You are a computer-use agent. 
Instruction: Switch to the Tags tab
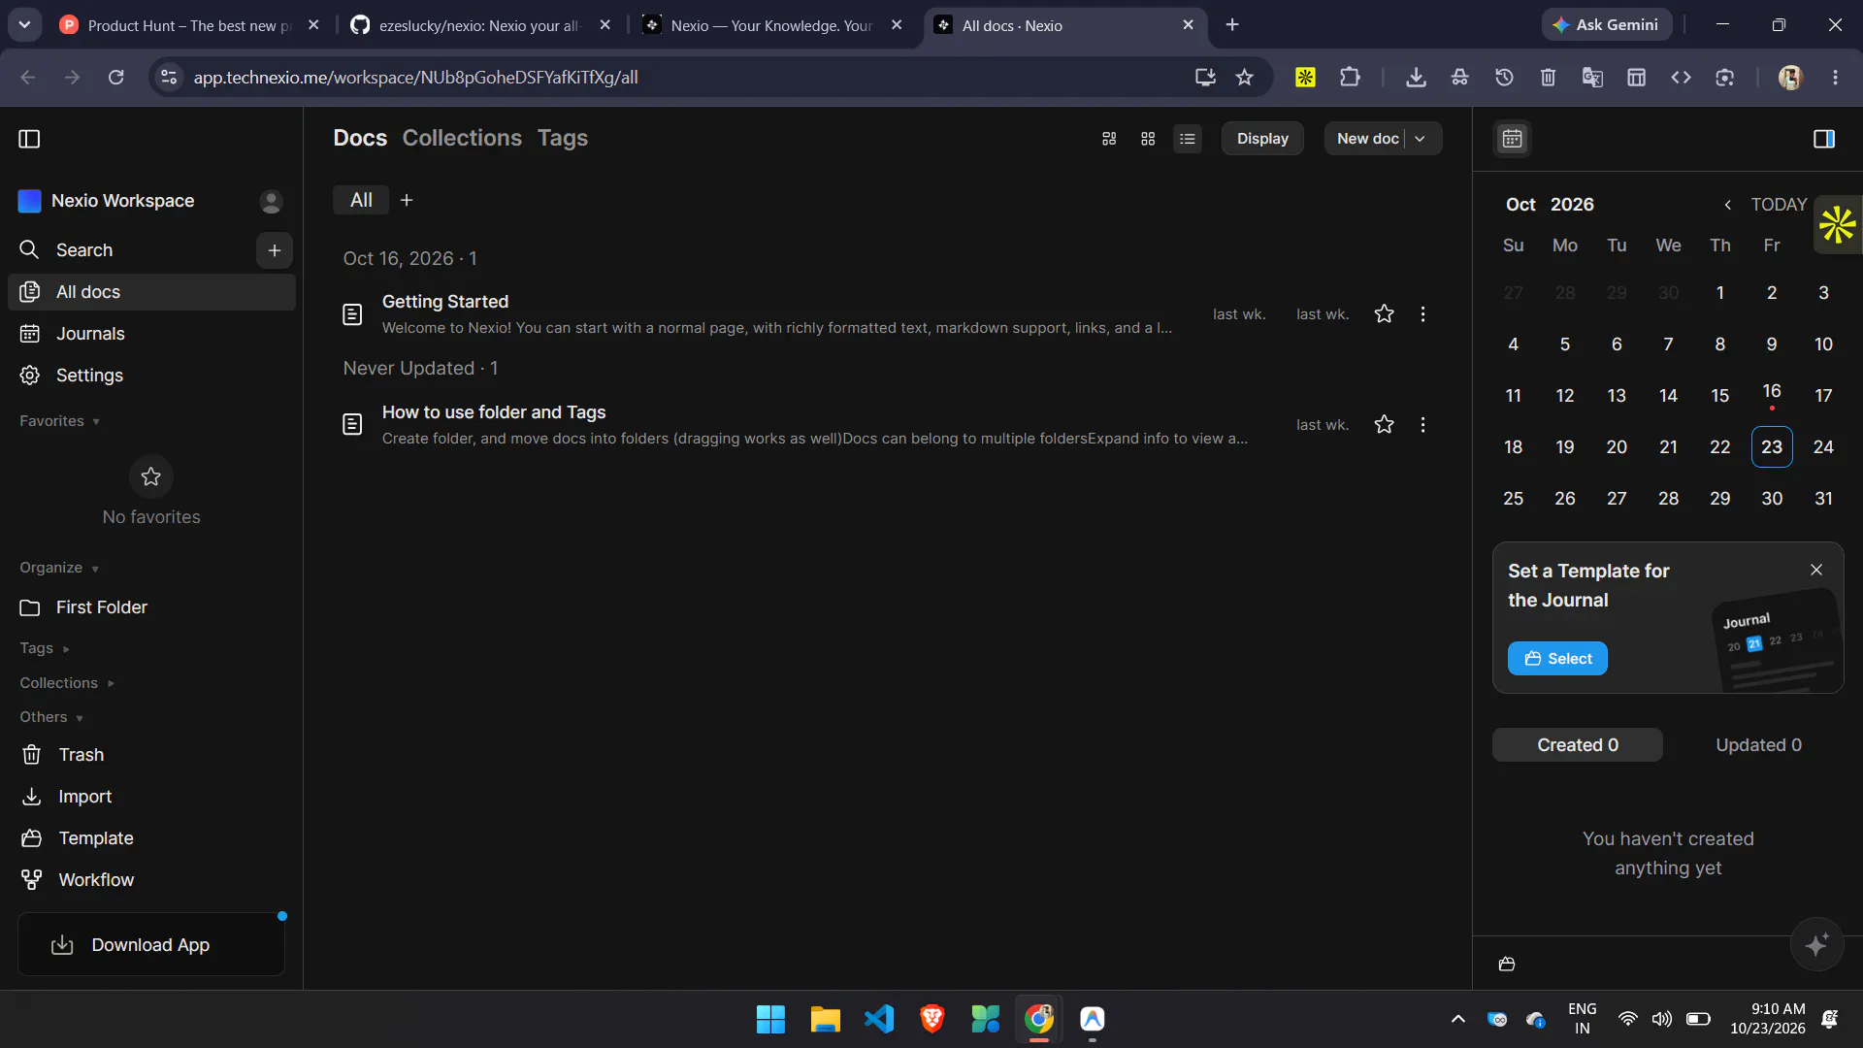click(563, 138)
